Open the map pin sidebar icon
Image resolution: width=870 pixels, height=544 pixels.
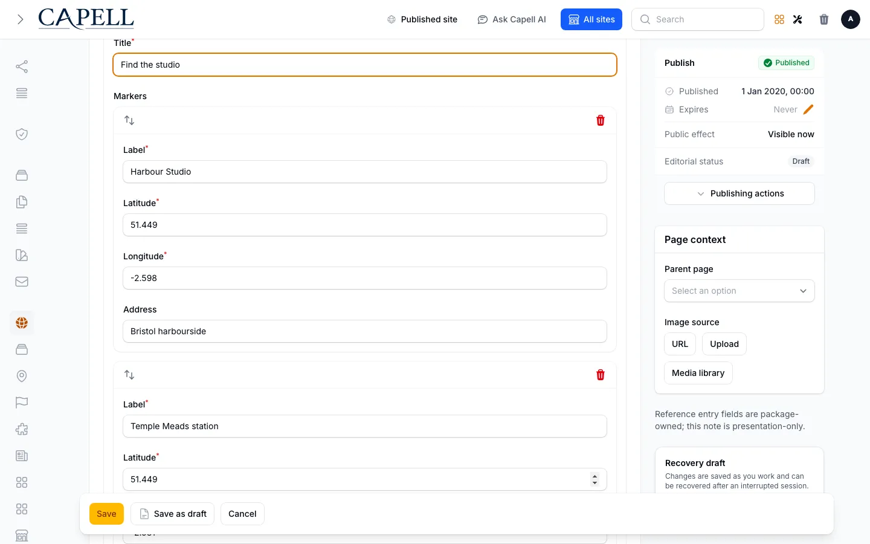coord(22,376)
